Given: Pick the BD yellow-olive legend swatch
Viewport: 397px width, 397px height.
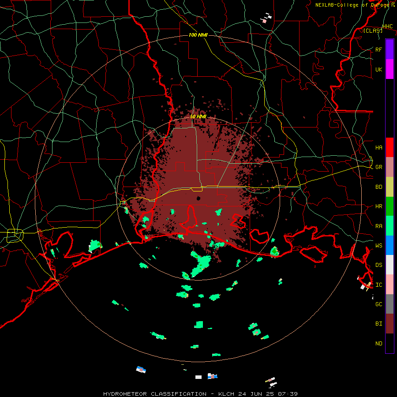Looking at the screenshot, I should tap(390, 187).
